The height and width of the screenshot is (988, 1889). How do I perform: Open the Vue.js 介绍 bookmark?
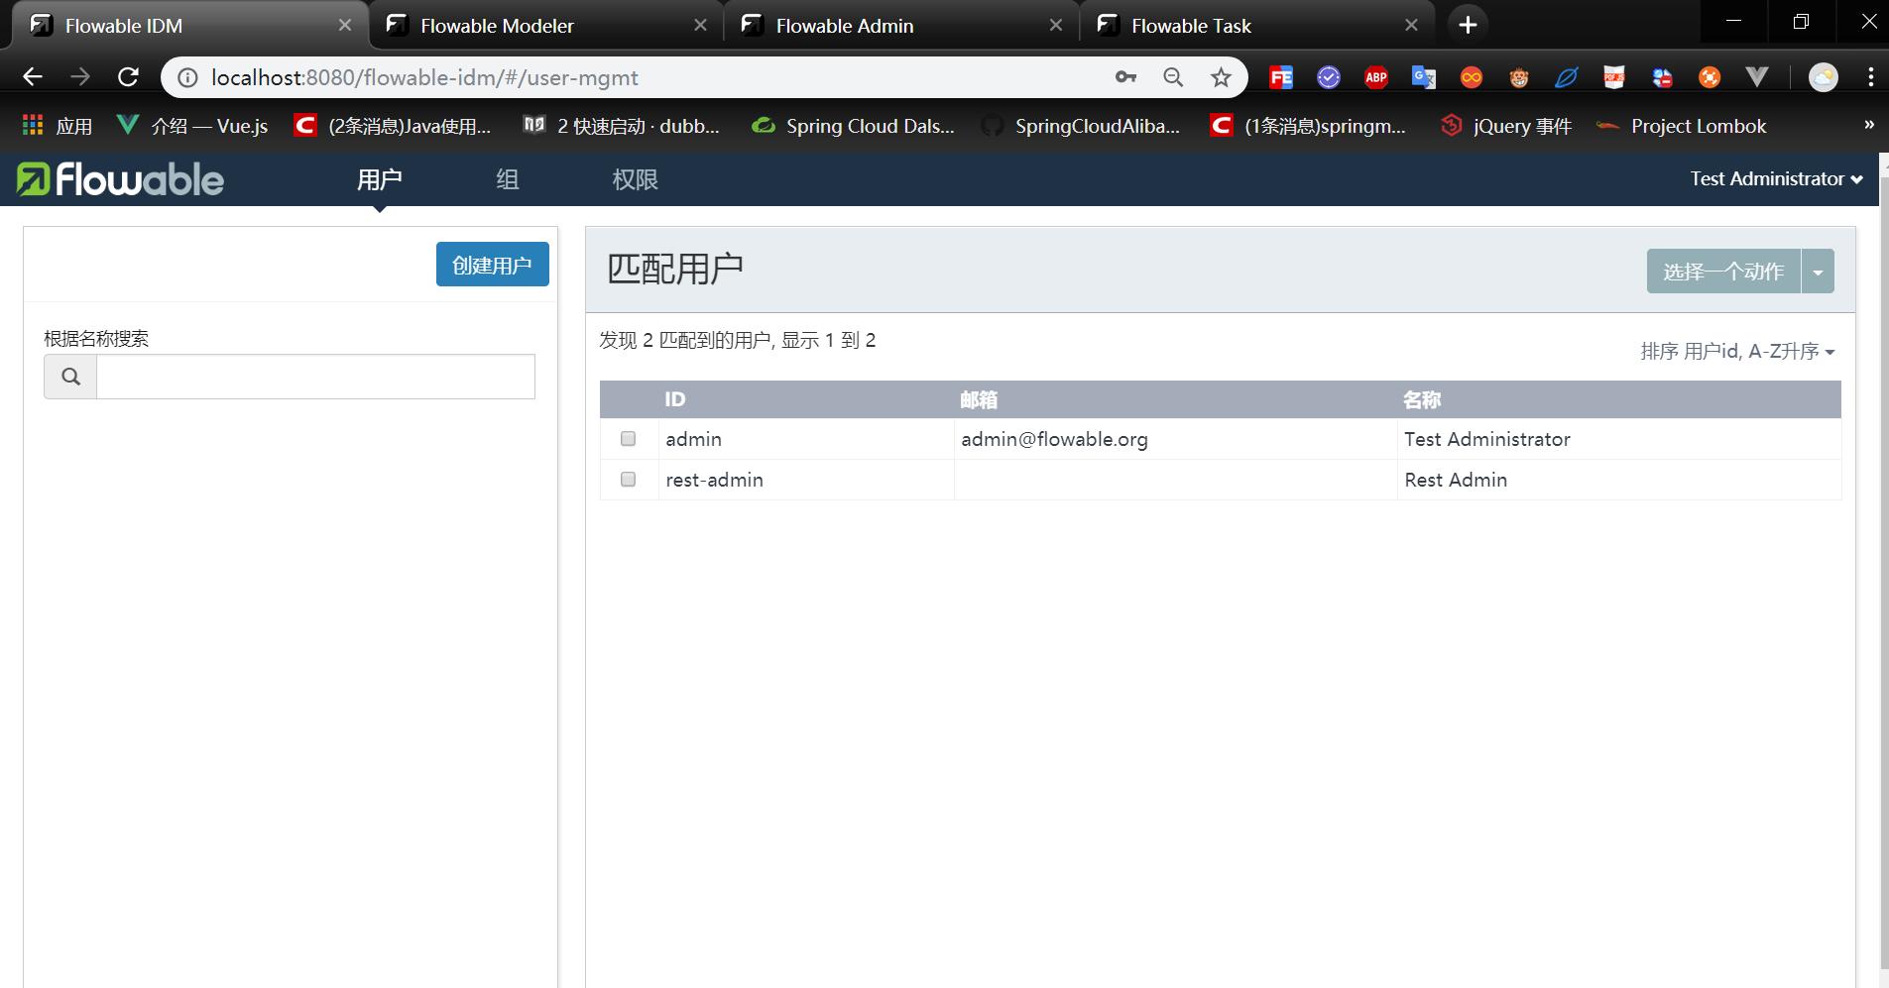pos(192,126)
